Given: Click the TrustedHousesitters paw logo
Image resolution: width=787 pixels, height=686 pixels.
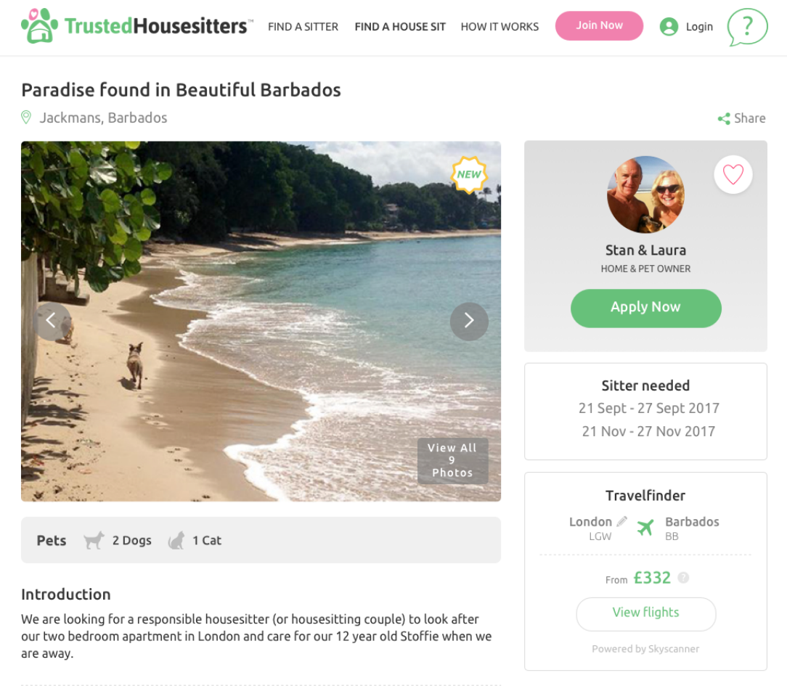Looking at the screenshot, I should (39, 26).
